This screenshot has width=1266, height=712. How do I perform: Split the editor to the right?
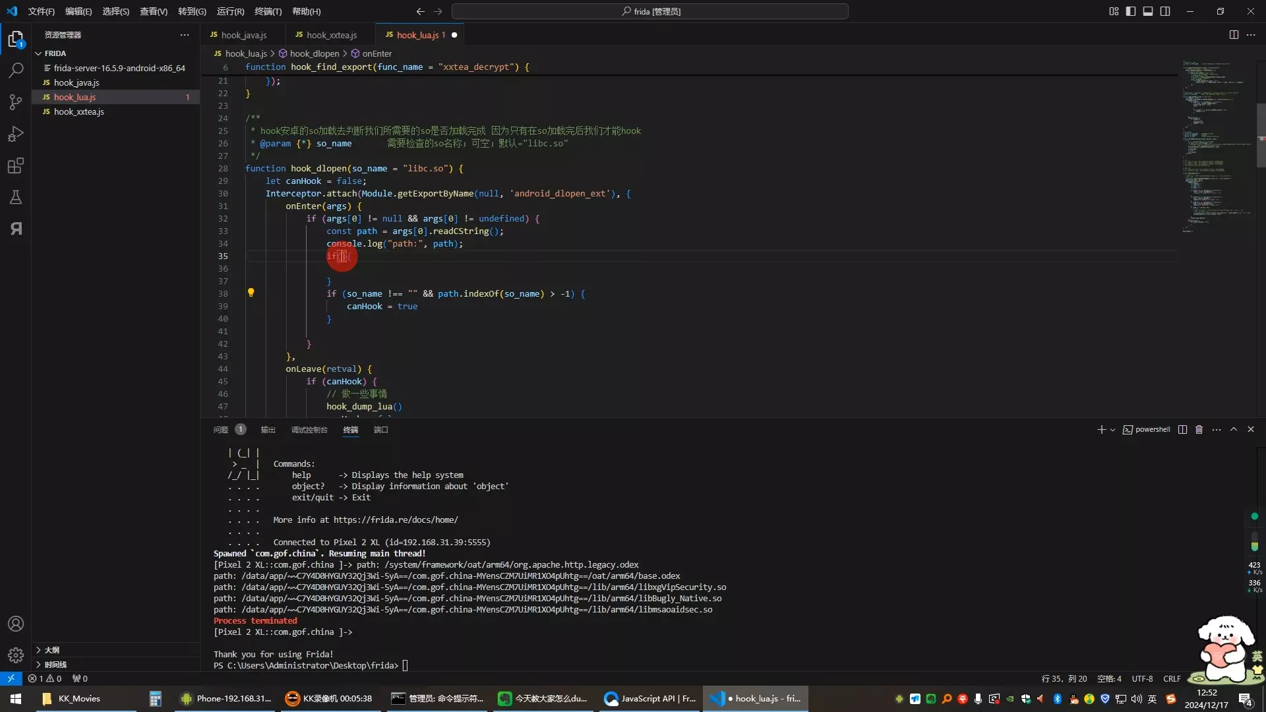tap(1234, 35)
